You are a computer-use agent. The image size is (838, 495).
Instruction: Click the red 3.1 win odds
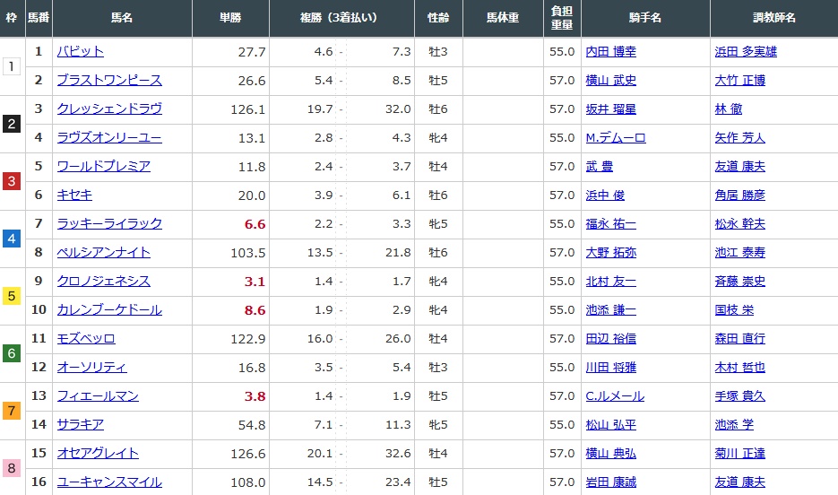point(255,282)
